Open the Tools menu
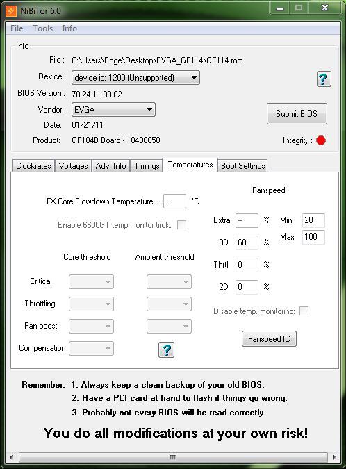This screenshot has height=469, width=346. click(43, 28)
